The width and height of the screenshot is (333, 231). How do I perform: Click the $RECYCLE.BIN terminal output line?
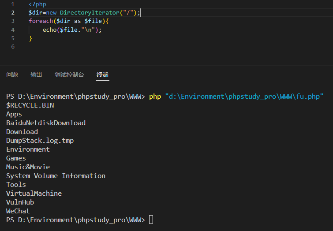(30, 105)
